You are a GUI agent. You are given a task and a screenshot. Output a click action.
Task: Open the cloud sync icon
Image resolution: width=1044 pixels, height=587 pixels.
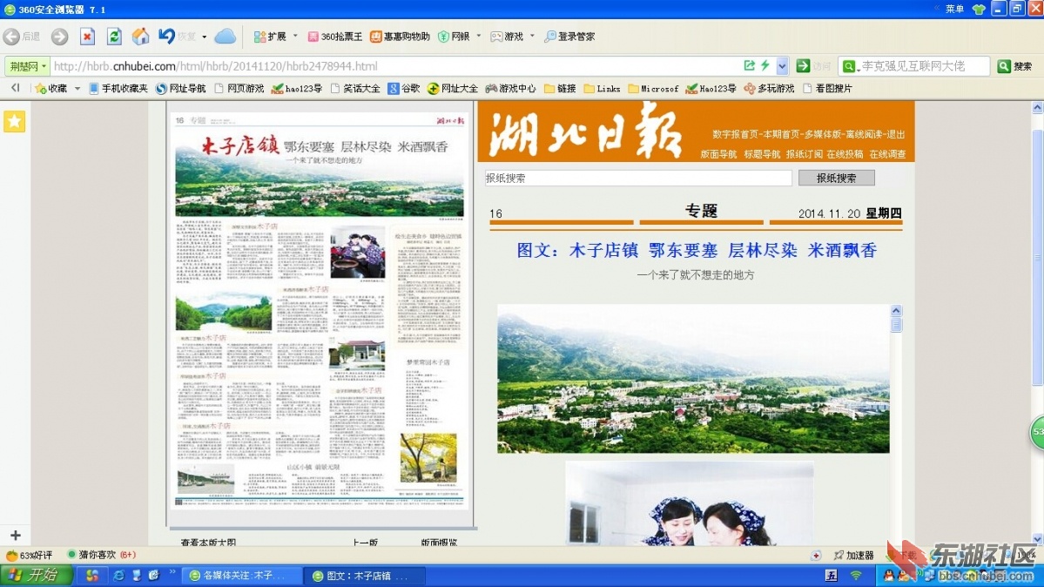point(225,37)
